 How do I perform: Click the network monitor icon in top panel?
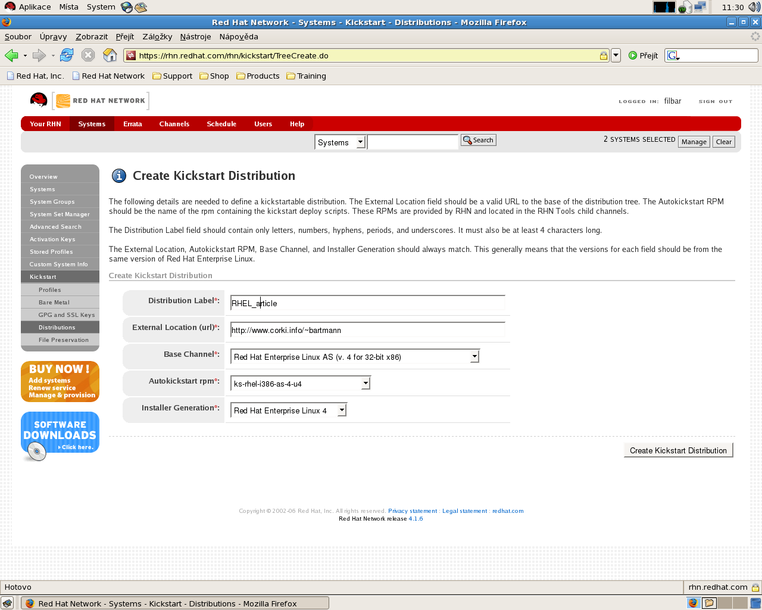[x=700, y=7]
